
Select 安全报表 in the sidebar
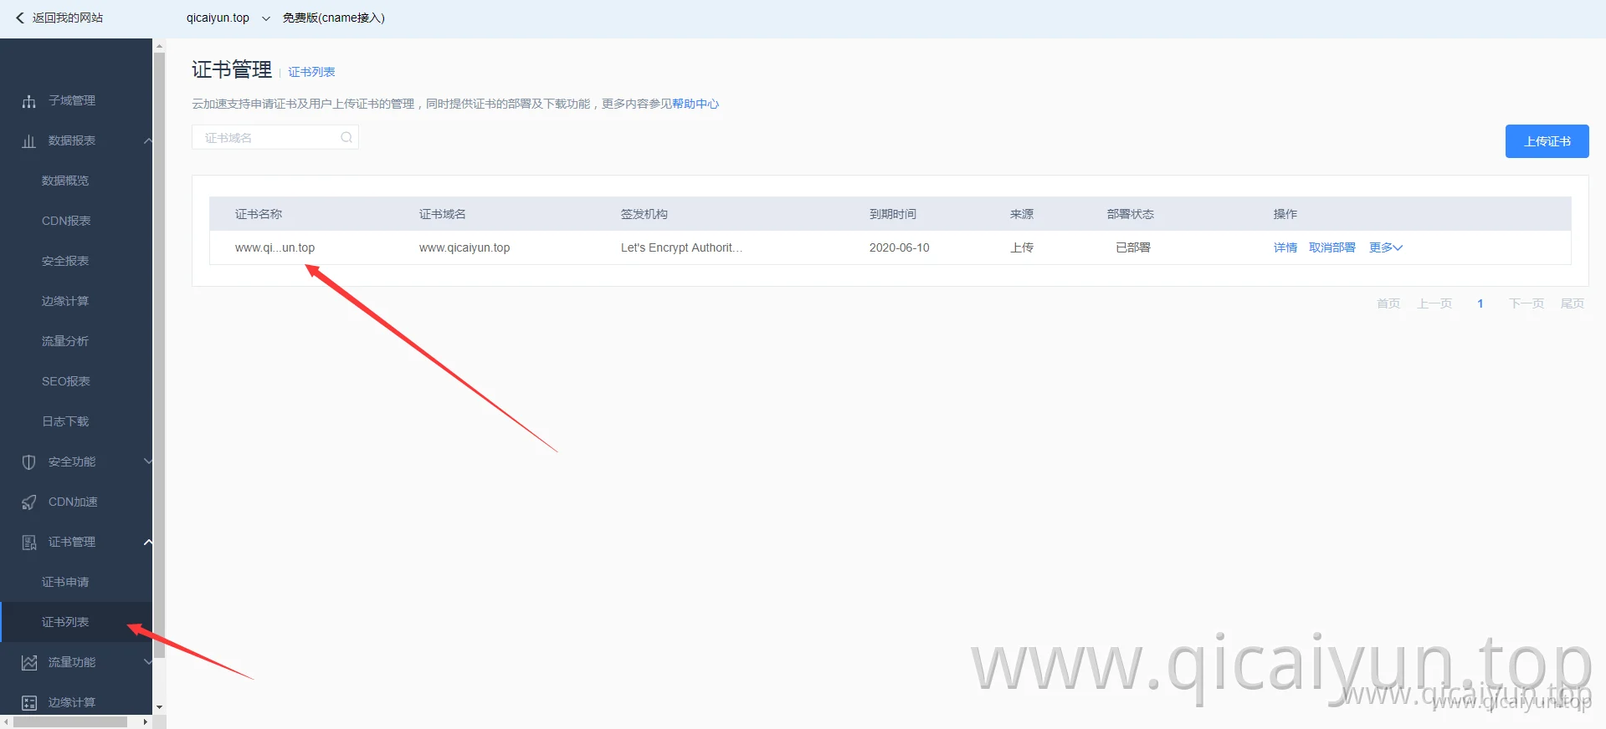(65, 261)
